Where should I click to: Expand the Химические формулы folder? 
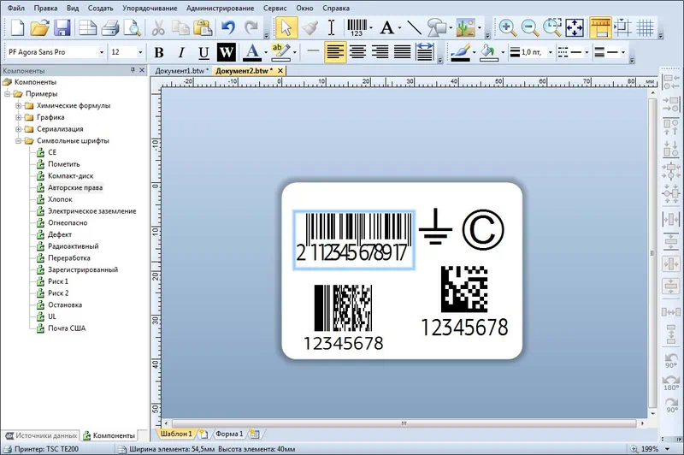(19, 106)
